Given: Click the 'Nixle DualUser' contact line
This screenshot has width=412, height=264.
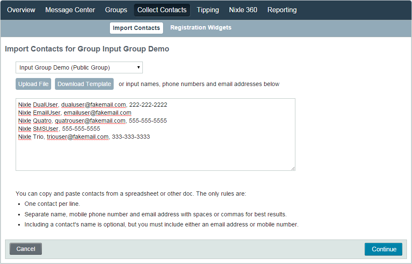Looking at the screenshot, I should point(93,105).
